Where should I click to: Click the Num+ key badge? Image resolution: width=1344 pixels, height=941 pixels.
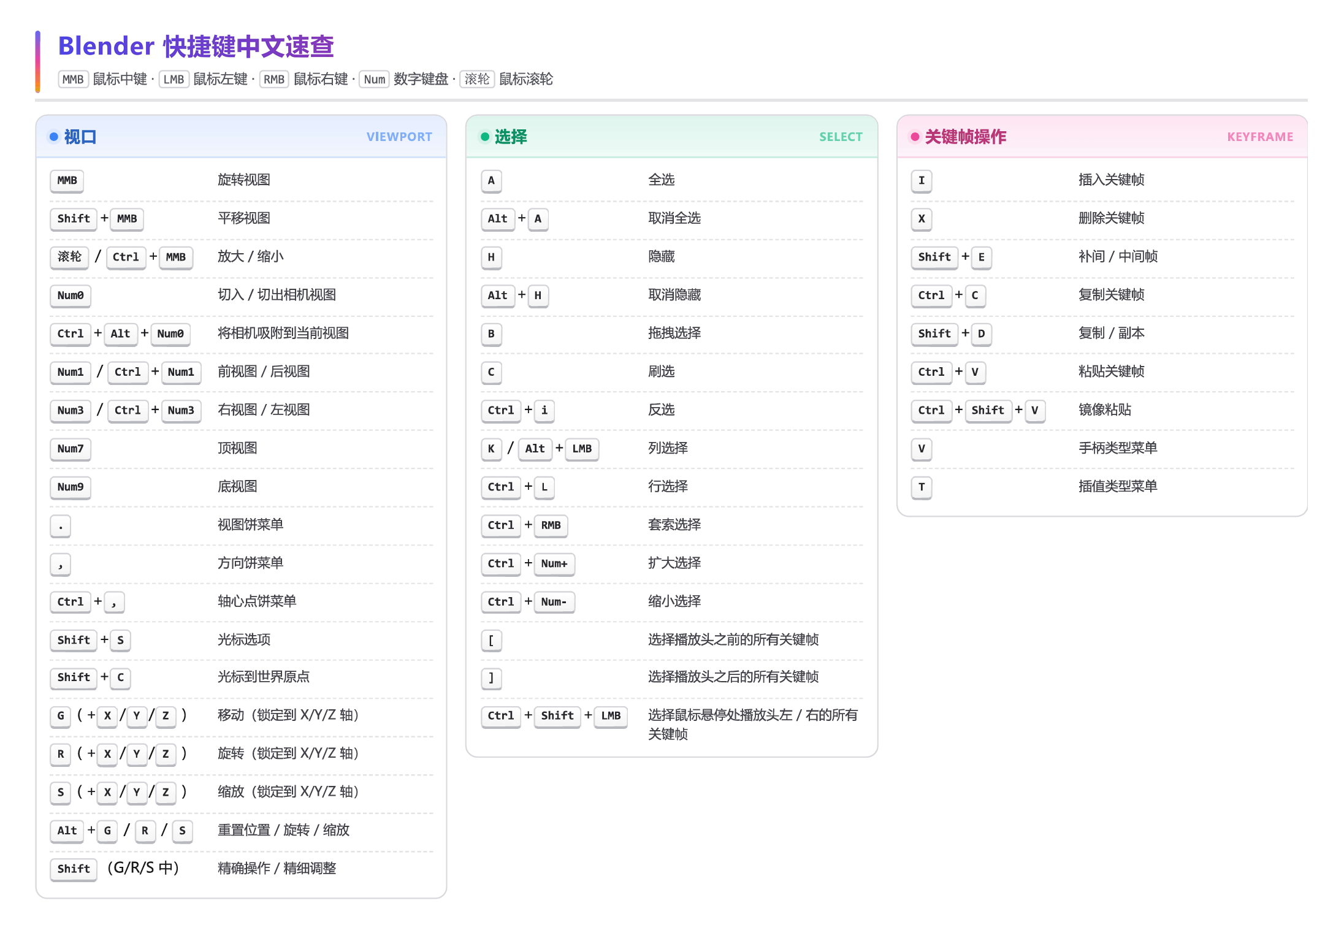(x=554, y=564)
